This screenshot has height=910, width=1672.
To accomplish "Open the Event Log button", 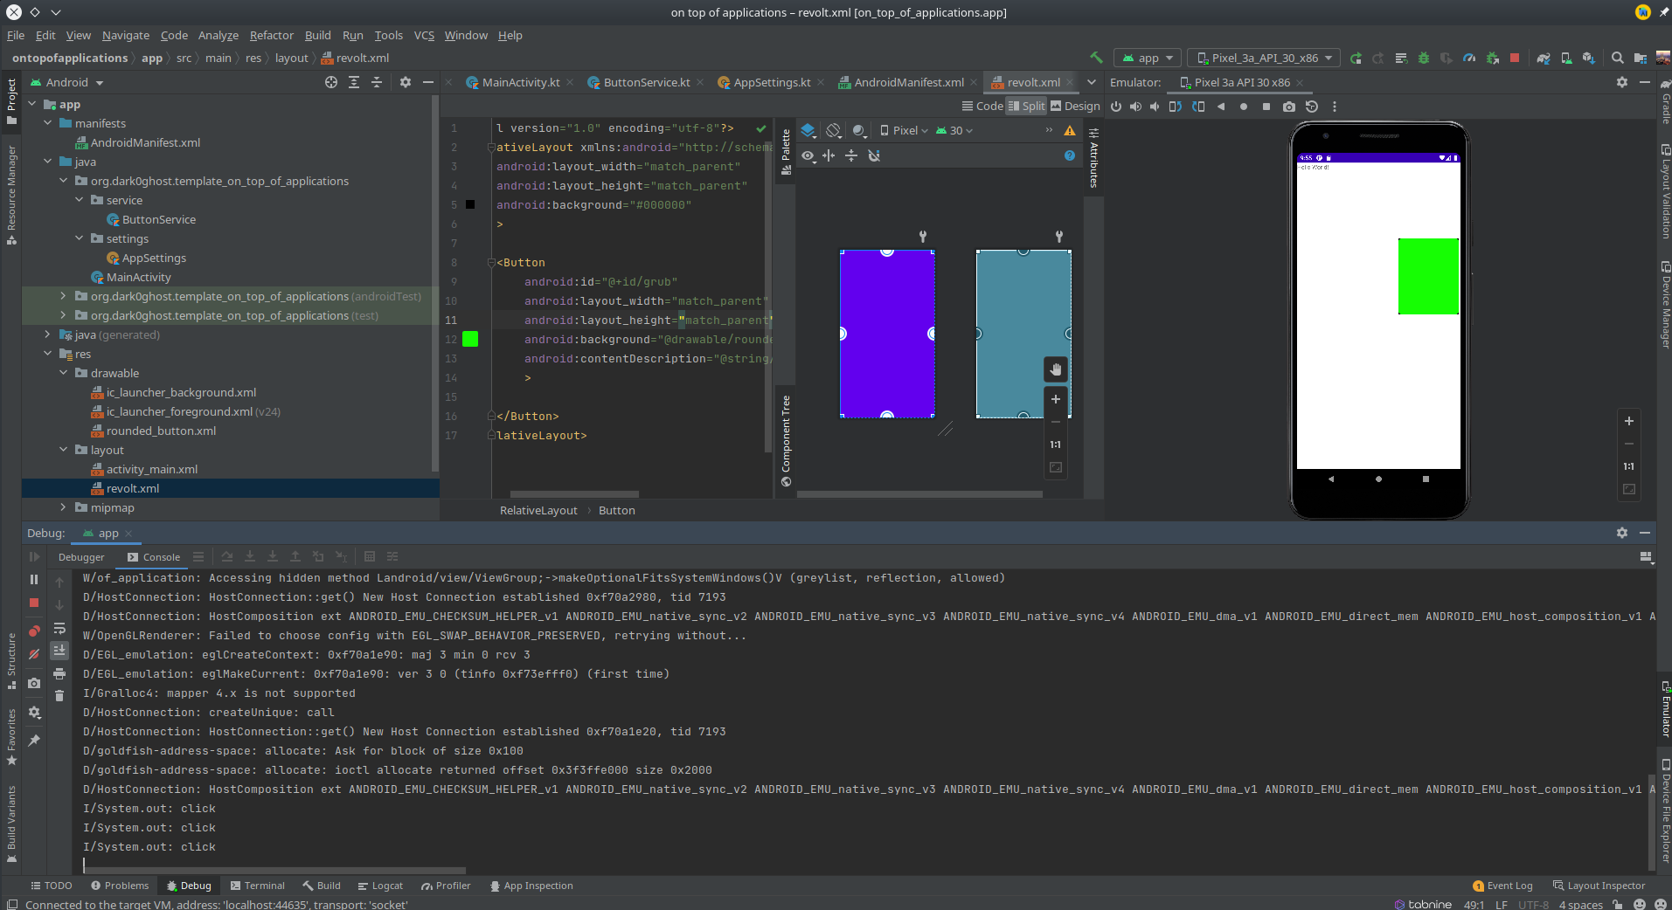I will tap(1502, 886).
